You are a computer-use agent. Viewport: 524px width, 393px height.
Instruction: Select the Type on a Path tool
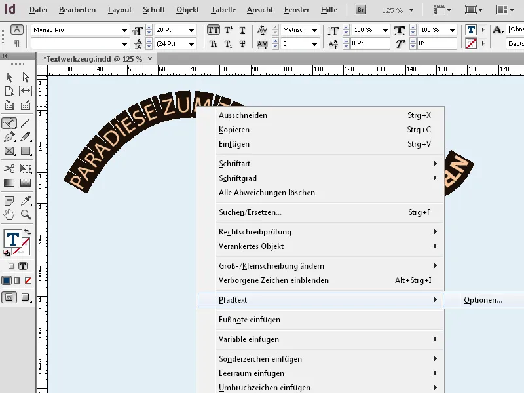pyautogui.click(x=9, y=122)
